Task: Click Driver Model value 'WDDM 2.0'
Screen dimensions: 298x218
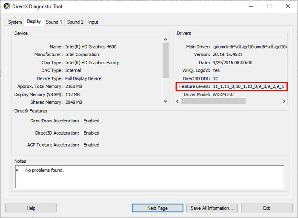Action: 223,95
